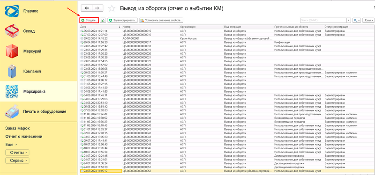Open the Главное section in the sidebar

coord(30,11)
